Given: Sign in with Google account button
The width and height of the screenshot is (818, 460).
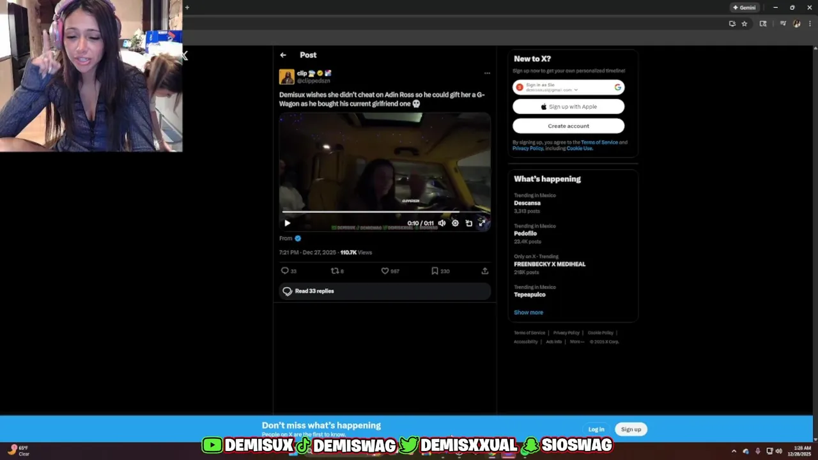Looking at the screenshot, I should (x=568, y=88).
